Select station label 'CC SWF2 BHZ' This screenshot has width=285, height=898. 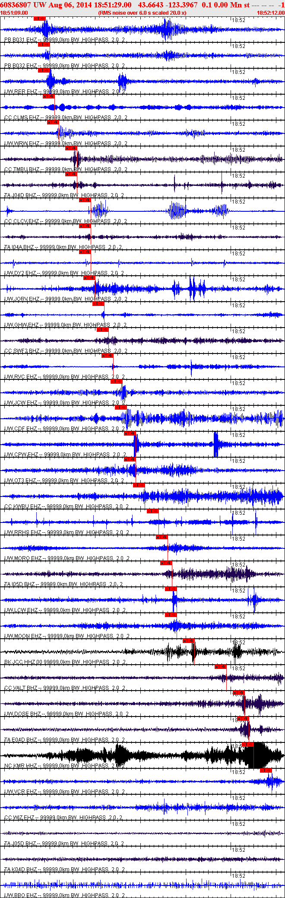pyautogui.click(x=22, y=351)
